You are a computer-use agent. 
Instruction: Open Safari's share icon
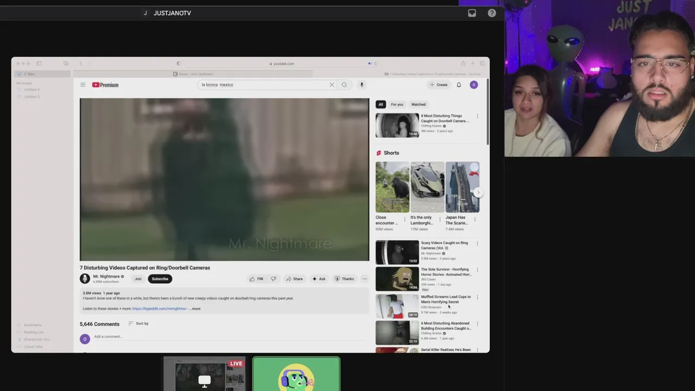(463, 64)
